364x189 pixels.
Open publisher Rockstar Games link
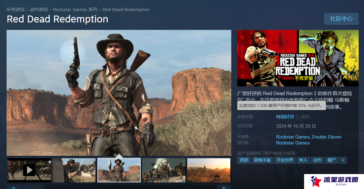point(293,143)
